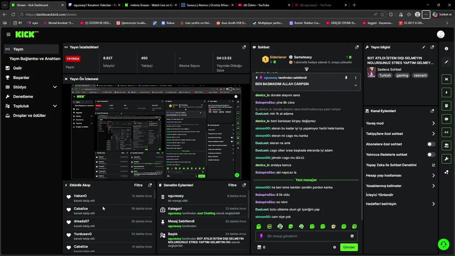455x256 pixels.
Task: Click the three-dots bubbles icon in right sidebar
Action: (x=446, y=172)
